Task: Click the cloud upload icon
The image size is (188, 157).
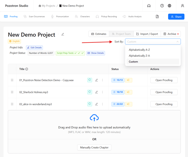Action: click(94, 118)
